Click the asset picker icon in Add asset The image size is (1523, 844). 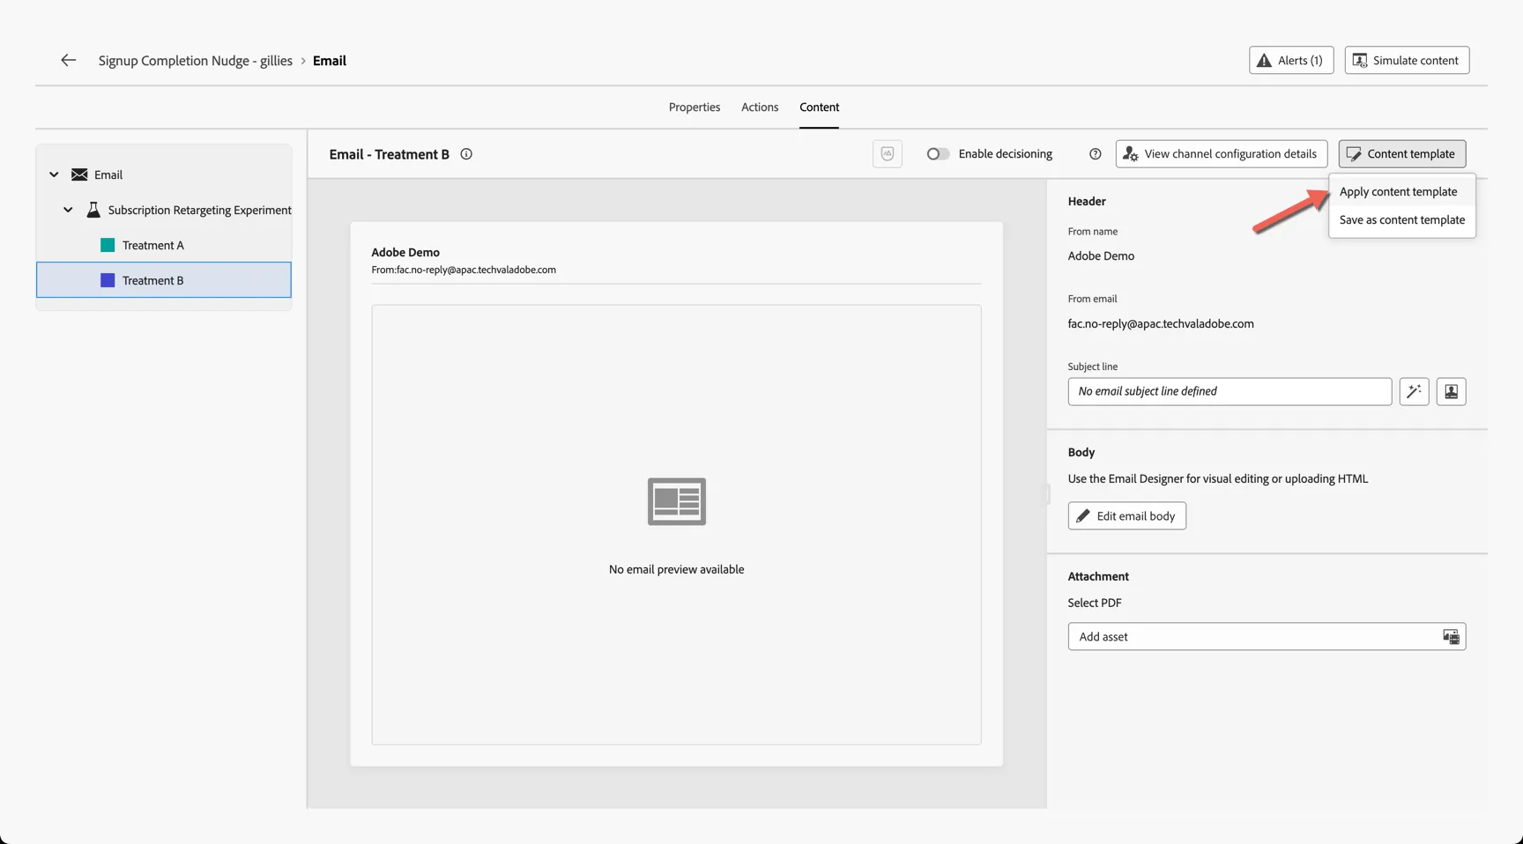point(1451,636)
